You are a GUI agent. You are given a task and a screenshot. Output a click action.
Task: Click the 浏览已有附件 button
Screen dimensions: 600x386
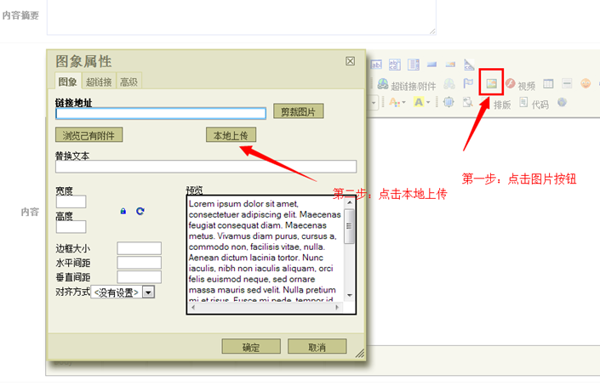tap(89, 135)
